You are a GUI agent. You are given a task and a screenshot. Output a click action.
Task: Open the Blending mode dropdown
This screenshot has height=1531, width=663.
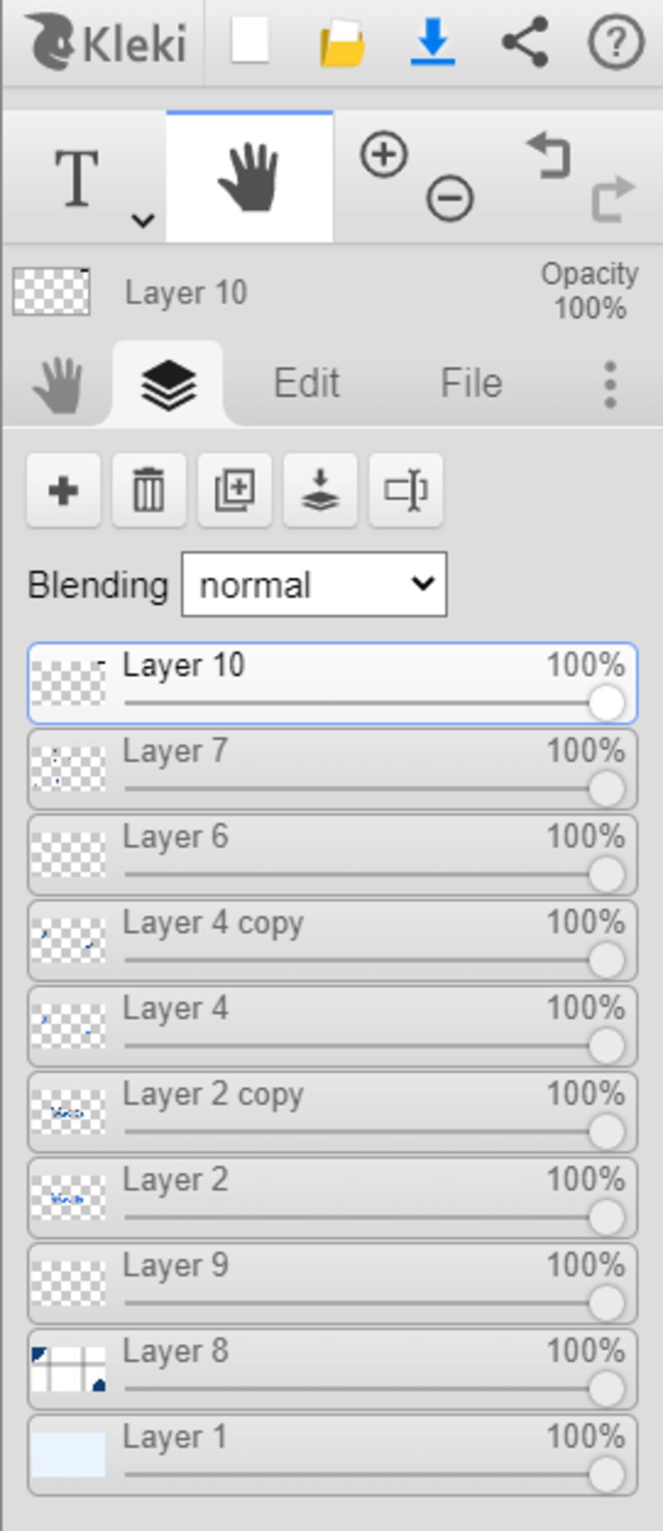314,585
